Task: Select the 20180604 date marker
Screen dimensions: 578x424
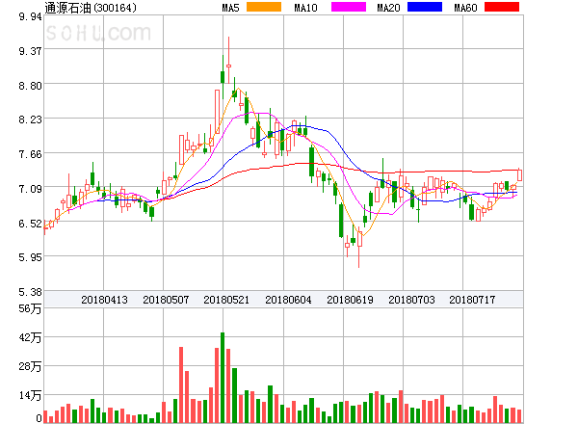Action: coord(288,300)
